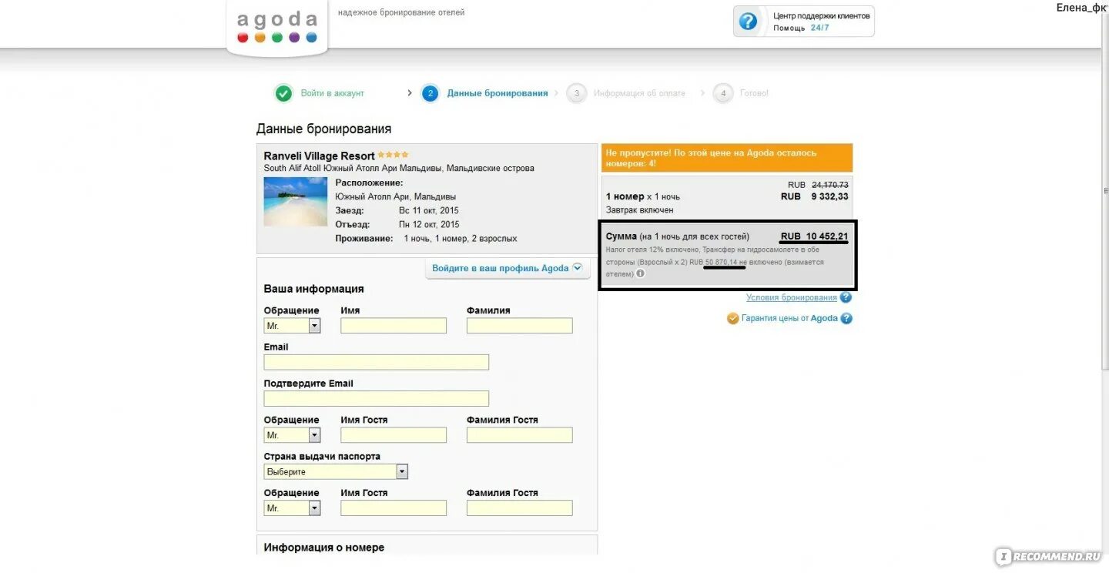Select 'Готово!' step label

tap(754, 93)
